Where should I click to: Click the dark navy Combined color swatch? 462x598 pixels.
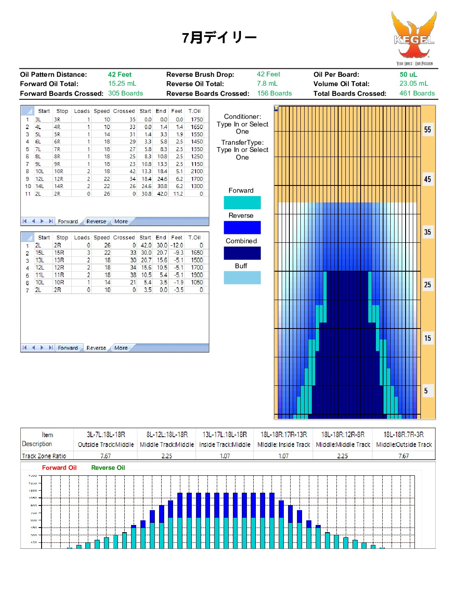tap(242, 253)
